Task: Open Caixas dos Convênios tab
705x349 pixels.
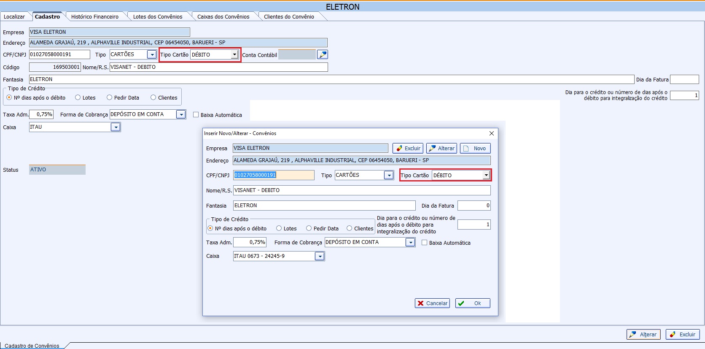Action: pos(223,16)
